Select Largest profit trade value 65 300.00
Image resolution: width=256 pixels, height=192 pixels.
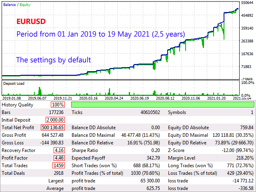(150, 181)
